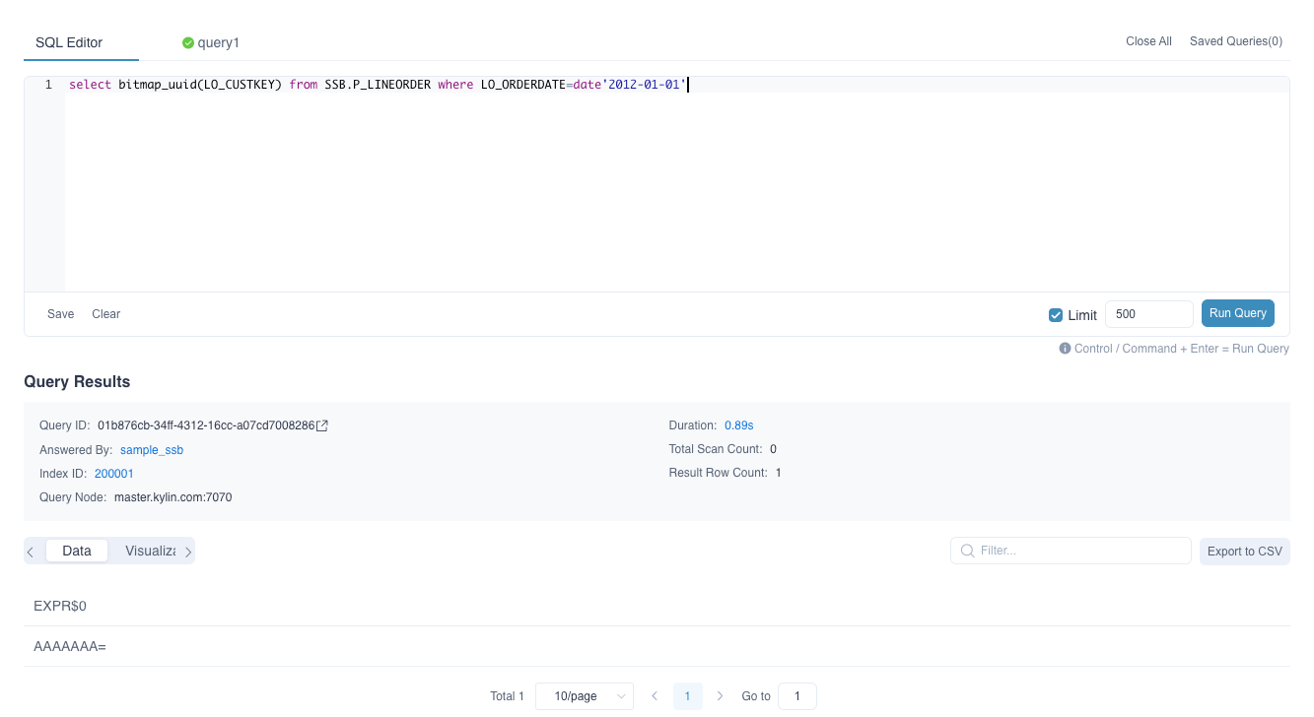This screenshot has height=717, width=1314.
Task: Click the green query1 status icon
Action: [187, 43]
